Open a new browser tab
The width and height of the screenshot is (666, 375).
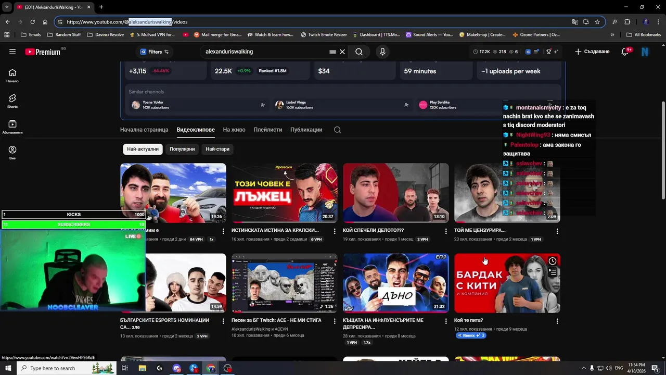[101, 7]
